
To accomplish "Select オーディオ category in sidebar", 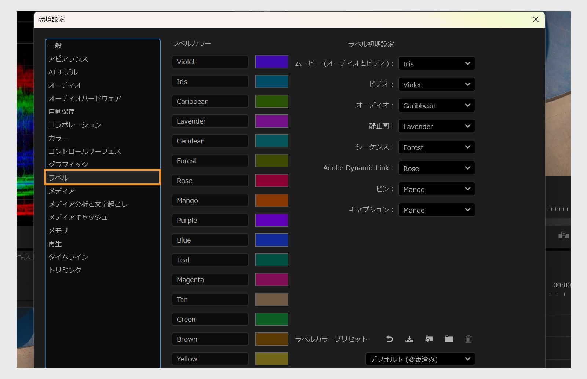I will 103,85.
